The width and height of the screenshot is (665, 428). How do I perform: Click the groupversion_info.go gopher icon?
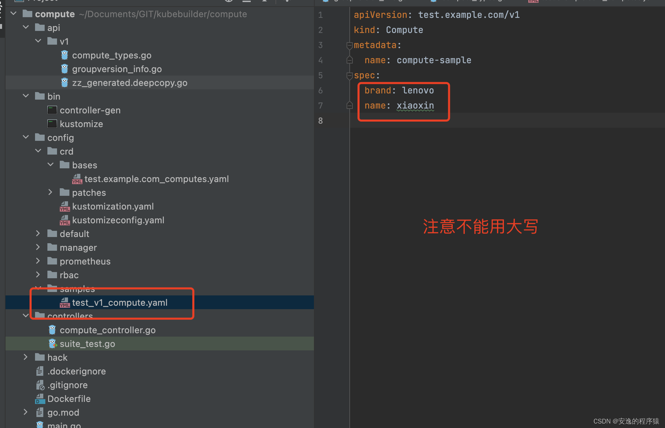coord(65,69)
